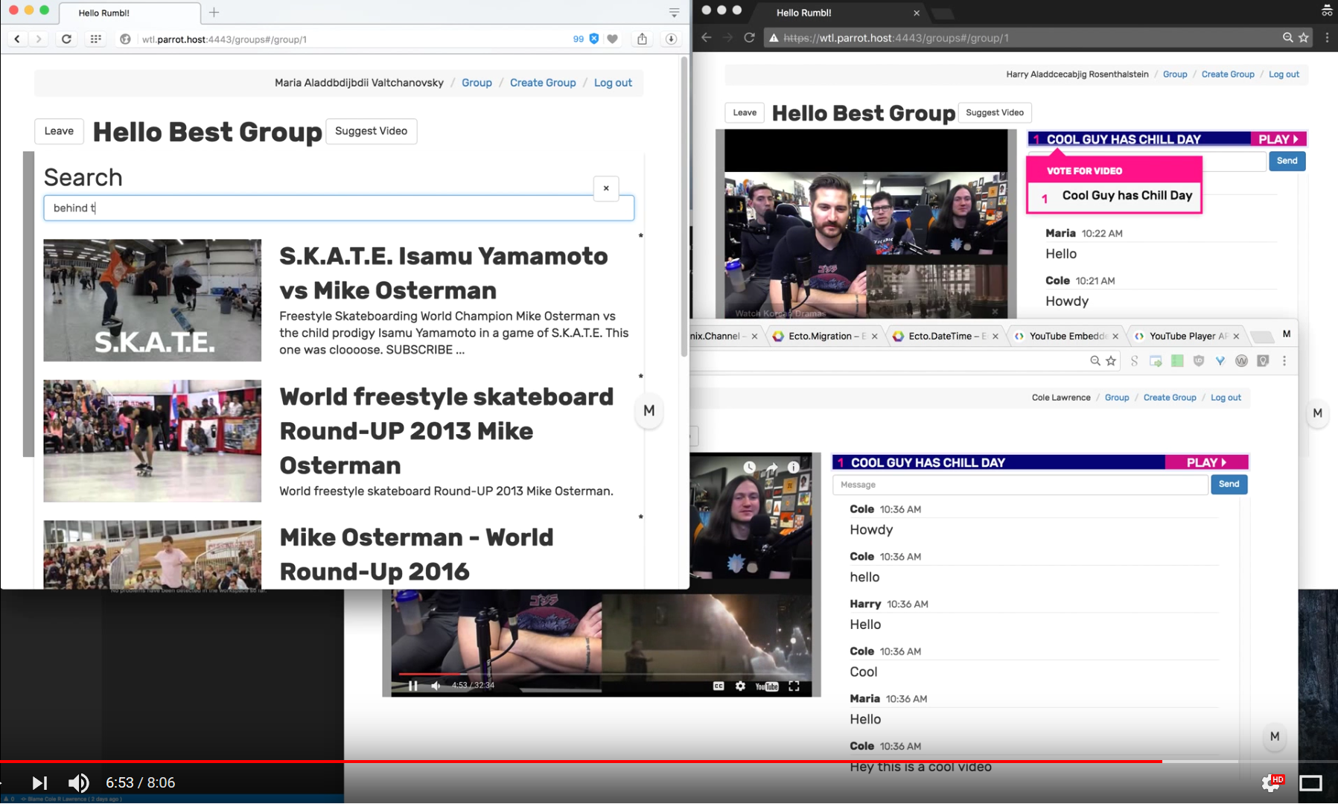Mute the outer video player volume
The height and width of the screenshot is (804, 1338).
click(x=78, y=782)
